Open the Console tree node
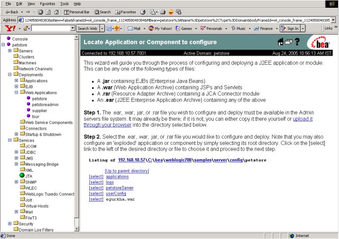This screenshot has height=239, width=339. [20, 39]
